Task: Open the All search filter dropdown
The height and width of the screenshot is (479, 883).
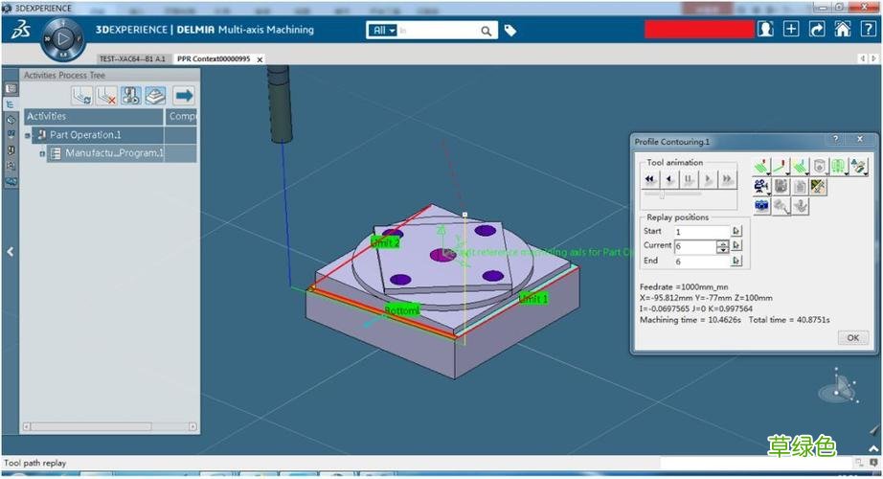Action: (x=384, y=31)
